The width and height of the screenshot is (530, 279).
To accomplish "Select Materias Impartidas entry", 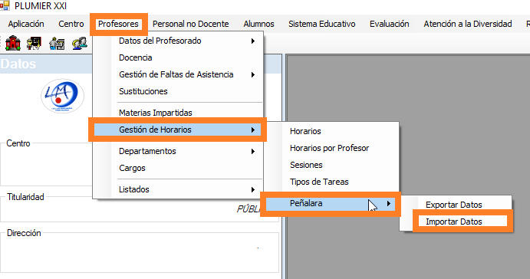I will [178, 113].
